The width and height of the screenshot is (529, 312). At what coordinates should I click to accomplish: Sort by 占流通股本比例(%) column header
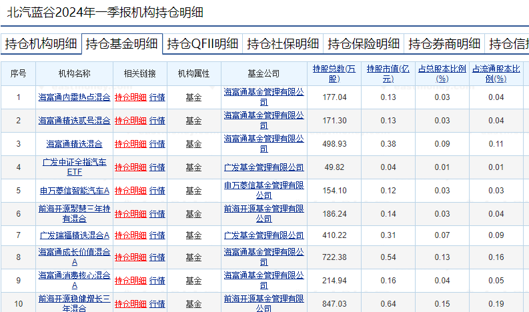click(496, 73)
